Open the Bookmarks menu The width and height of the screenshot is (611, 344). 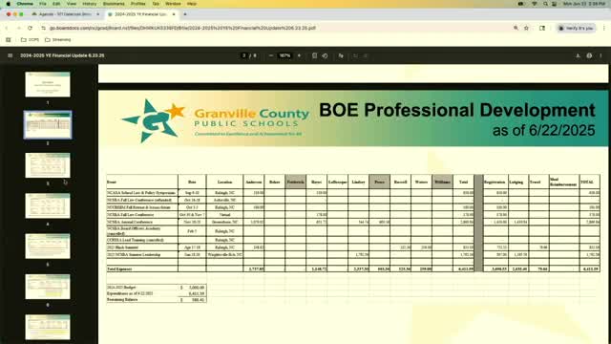pos(114,4)
